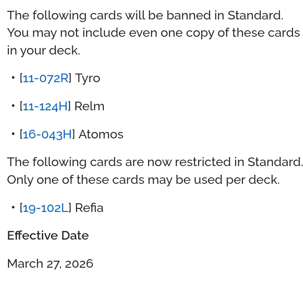
Task: Click the Effective Date heading
Action: tap(48, 236)
